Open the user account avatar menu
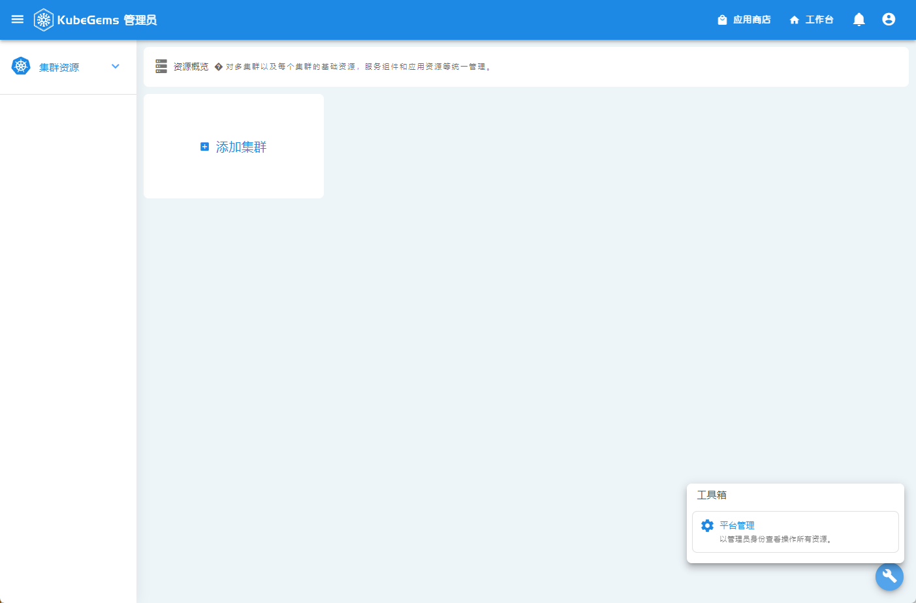This screenshot has width=916, height=603. click(889, 20)
